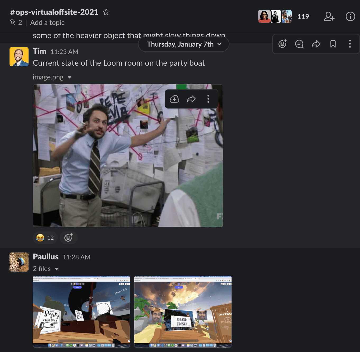Expand Thursday, January 7th date dropdown

pyautogui.click(x=184, y=44)
